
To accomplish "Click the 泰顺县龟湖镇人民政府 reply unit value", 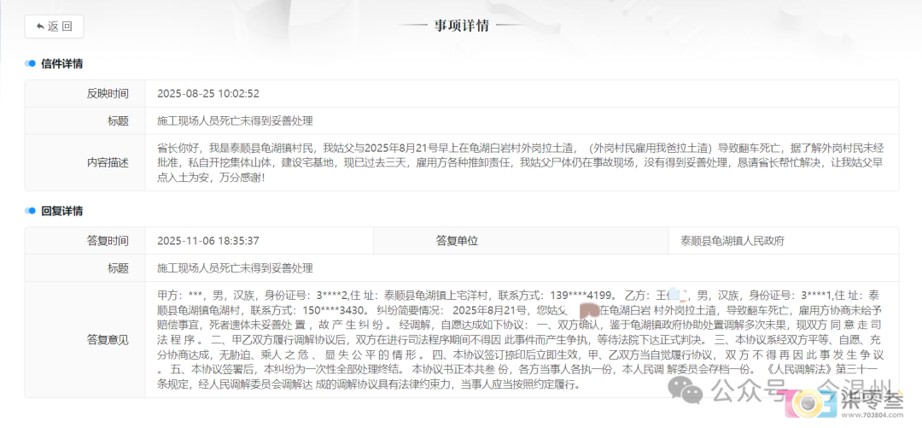I will coord(727,241).
